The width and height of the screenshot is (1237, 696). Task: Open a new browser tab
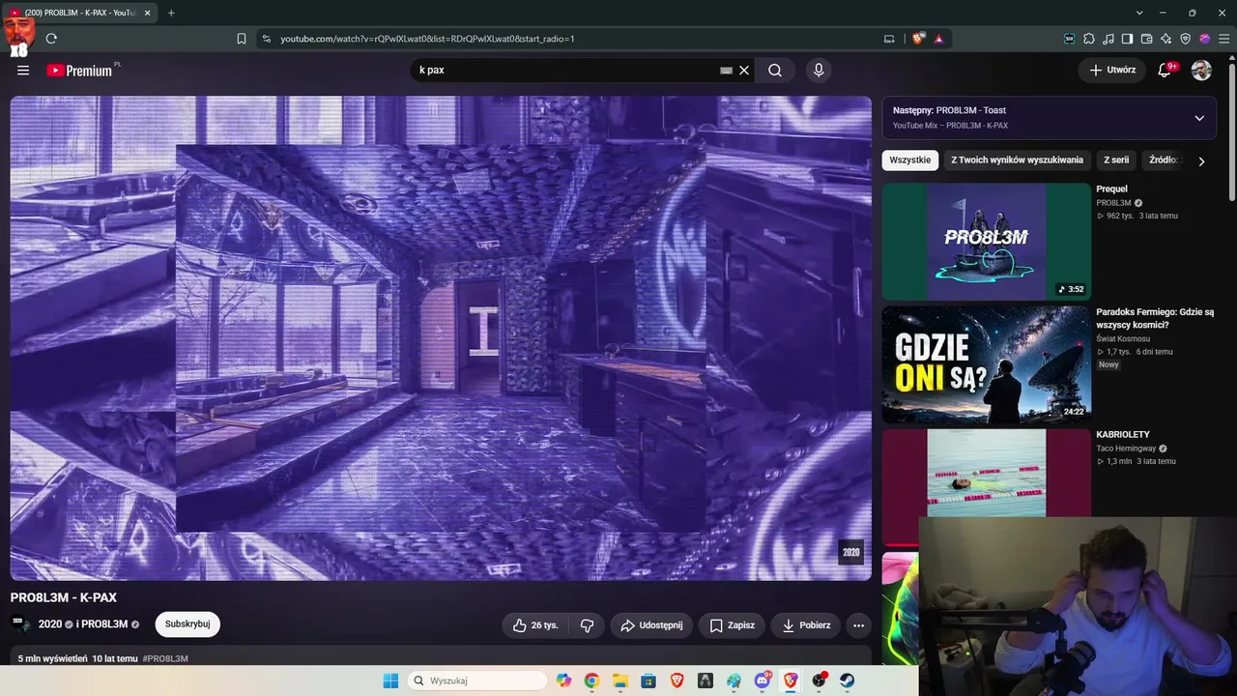(x=171, y=13)
